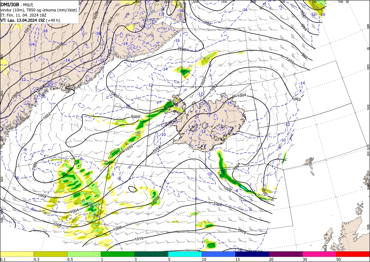The width and height of the screenshot is (370, 262).
Task: Click the 15W longitude label
Action: point(224,1)
